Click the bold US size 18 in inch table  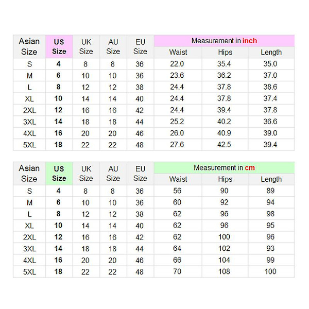[x=58, y=145]
